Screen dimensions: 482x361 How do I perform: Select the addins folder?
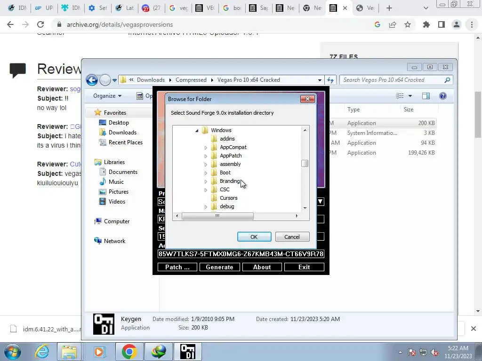tap(227, 139)
